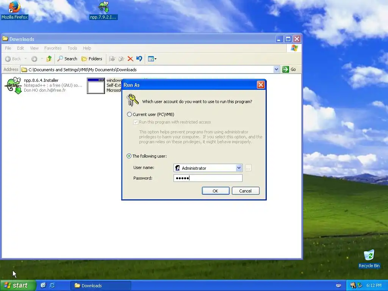
Task: Click the Downloads window title bar folder icon
Action: pos(5,39)
